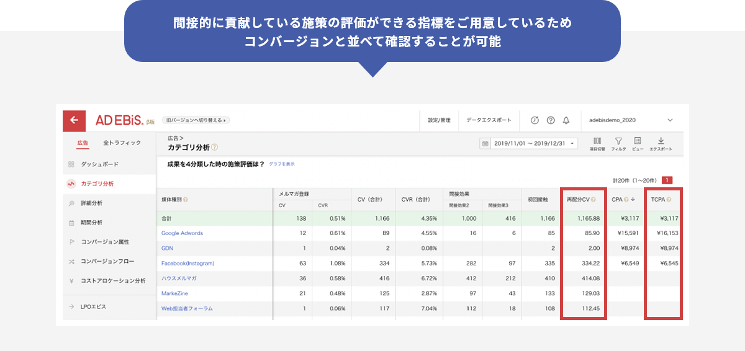
Task: Click the 間接効果3 column header
Action: 499,205
